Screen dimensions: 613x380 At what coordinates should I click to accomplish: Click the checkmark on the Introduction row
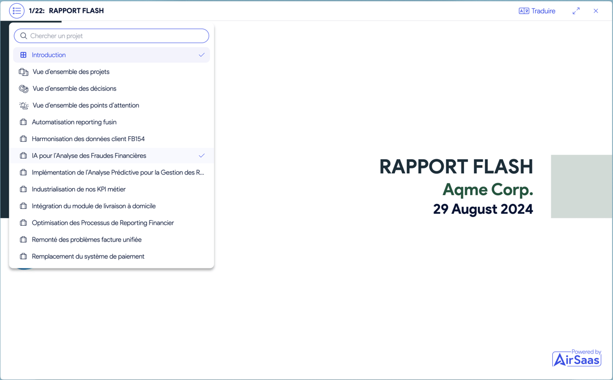click(x=202, y=55)
